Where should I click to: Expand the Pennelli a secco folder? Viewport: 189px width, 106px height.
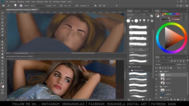pos(130,70)
